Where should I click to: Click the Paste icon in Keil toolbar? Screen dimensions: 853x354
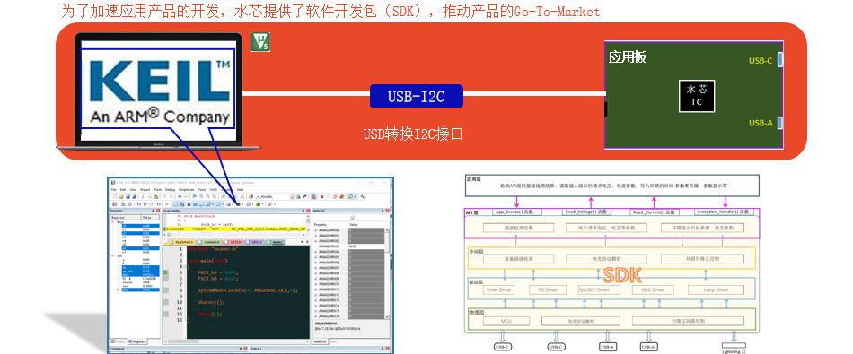point(156,196)
